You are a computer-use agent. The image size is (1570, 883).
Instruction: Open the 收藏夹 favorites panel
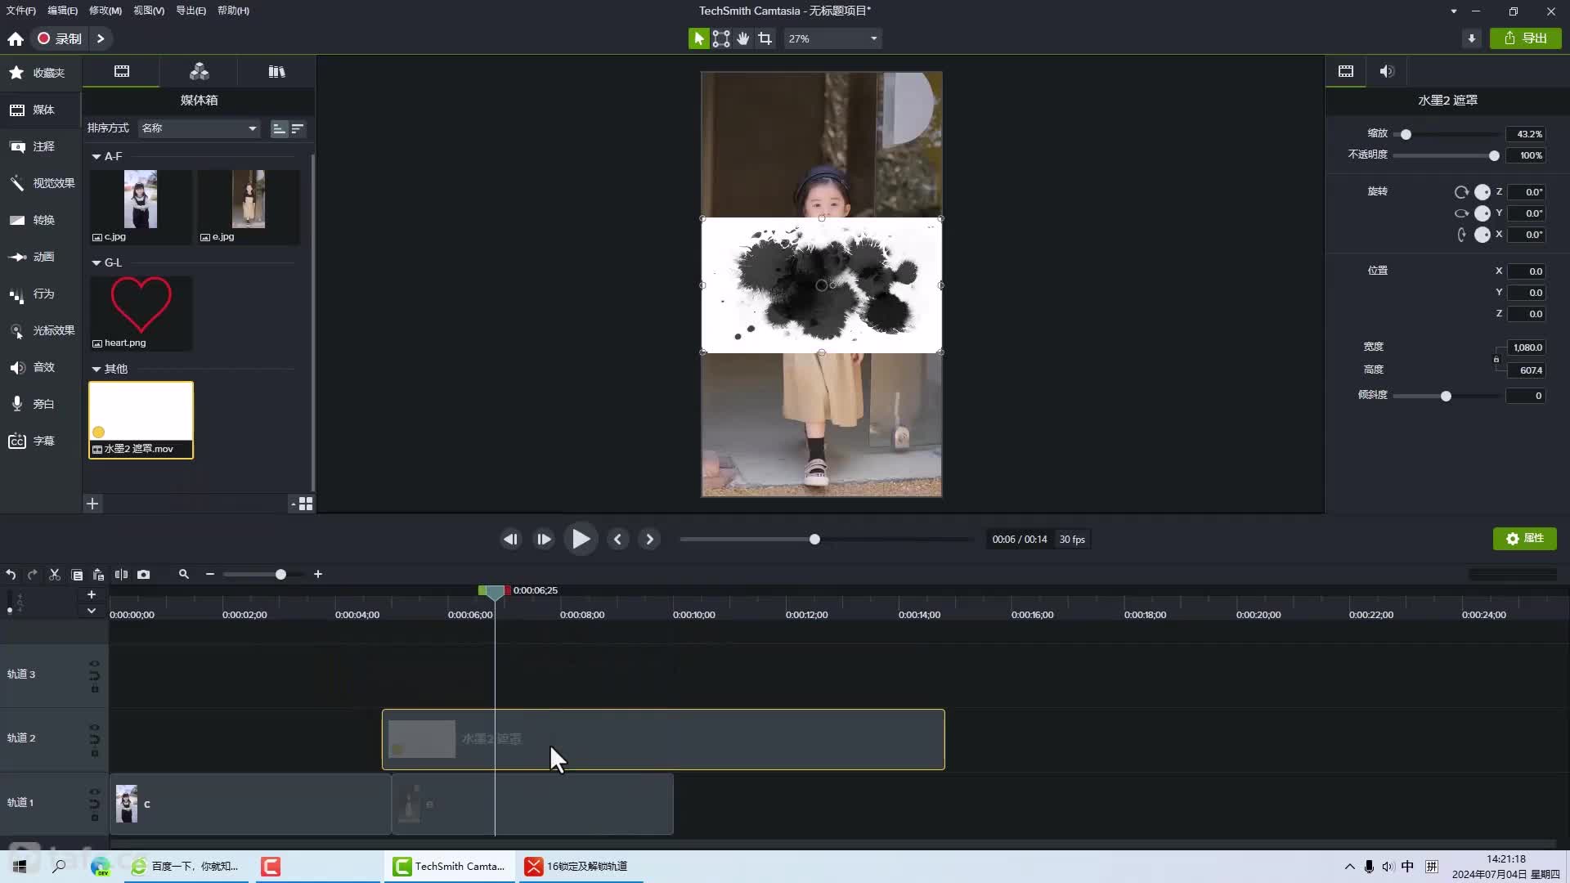pyautogui.click(x=41, y=73)
